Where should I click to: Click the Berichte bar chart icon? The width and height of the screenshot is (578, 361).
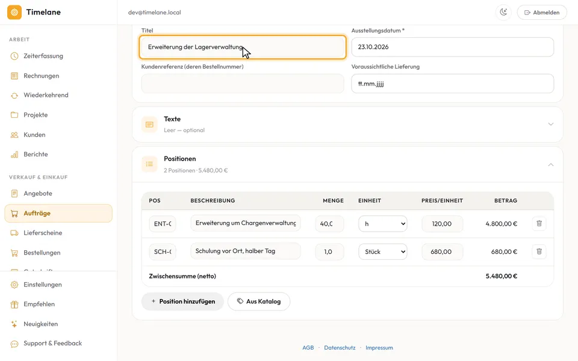point(14,155)
